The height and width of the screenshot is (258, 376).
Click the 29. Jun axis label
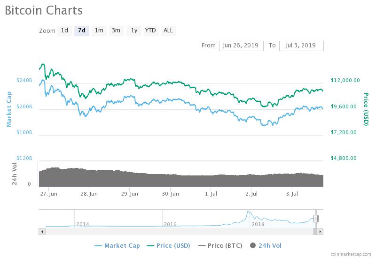tap(130, 194)
